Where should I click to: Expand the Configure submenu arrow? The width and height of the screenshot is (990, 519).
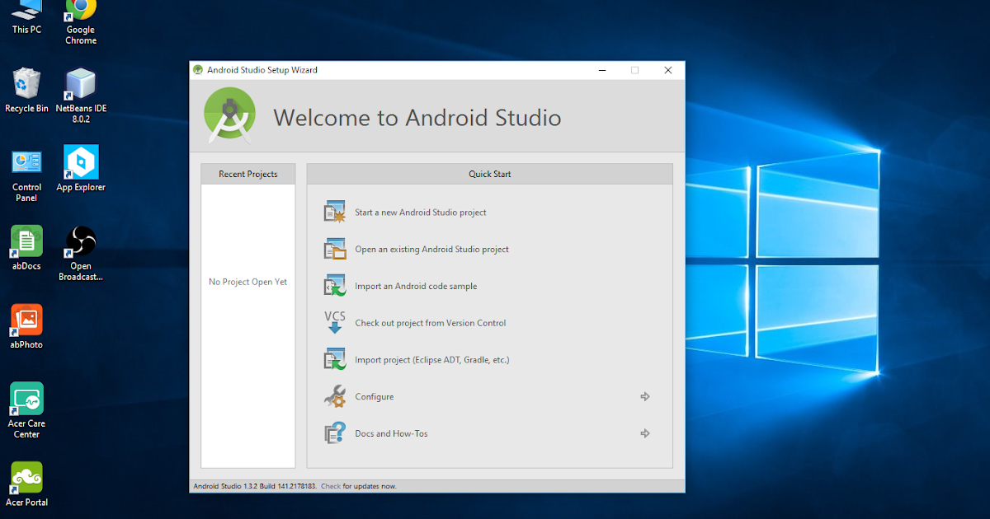[645, 396]
